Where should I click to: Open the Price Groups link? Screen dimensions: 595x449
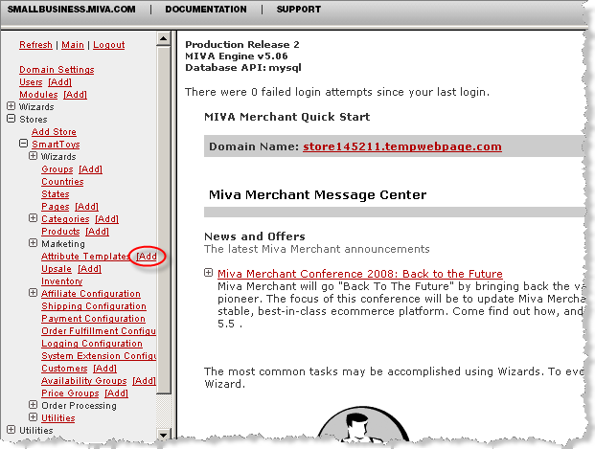coord(70,393)
